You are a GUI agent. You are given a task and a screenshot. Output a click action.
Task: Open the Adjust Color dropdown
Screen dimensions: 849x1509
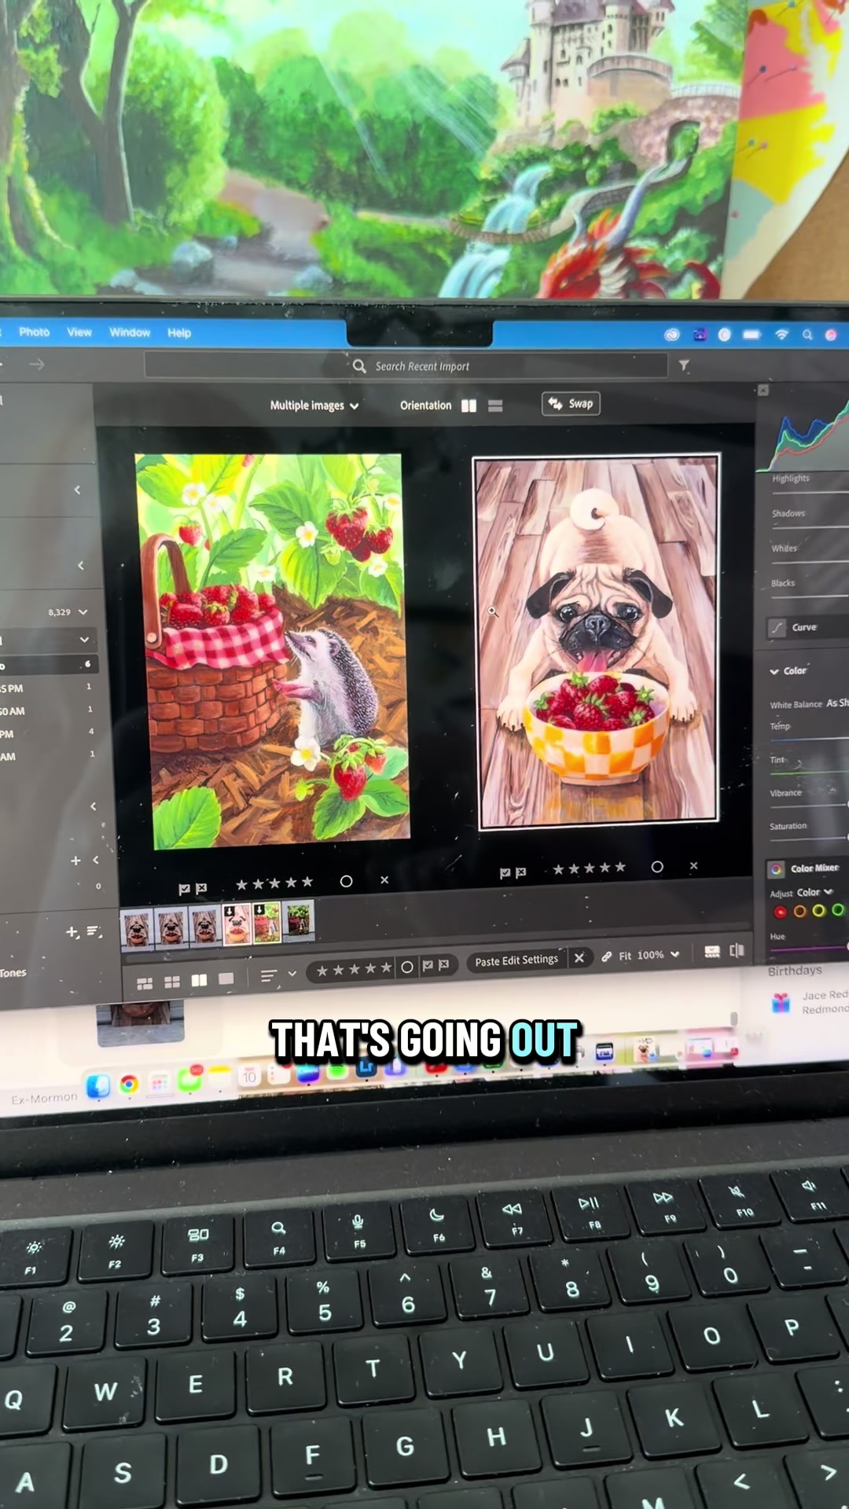[x=814, y=892]
